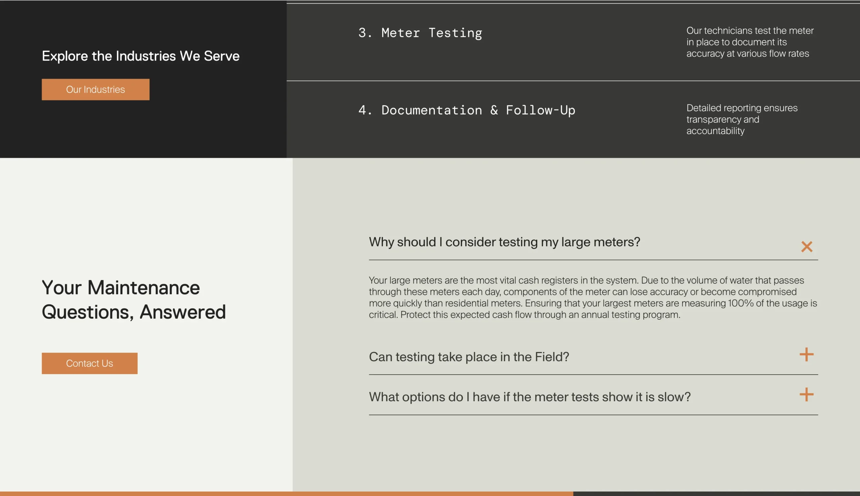Expand 'Can testing take place in the Field?'

click(469, 357)
